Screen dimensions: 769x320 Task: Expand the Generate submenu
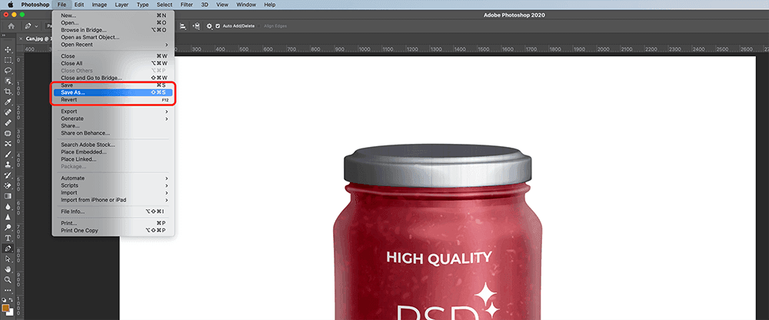[113, 118]
